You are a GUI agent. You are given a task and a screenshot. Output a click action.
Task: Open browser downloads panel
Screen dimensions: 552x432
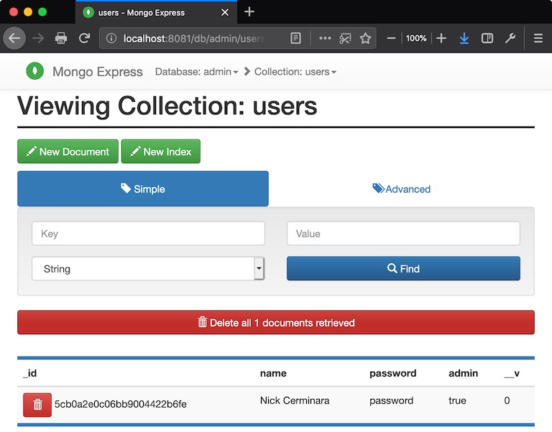[x=464, y=38]
